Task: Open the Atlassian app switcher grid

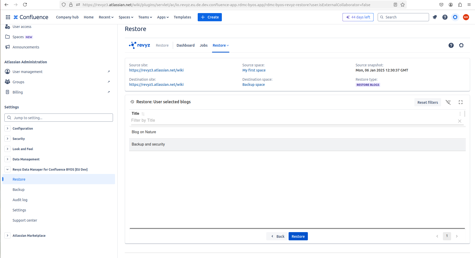Action: click(x=8, y=17)
